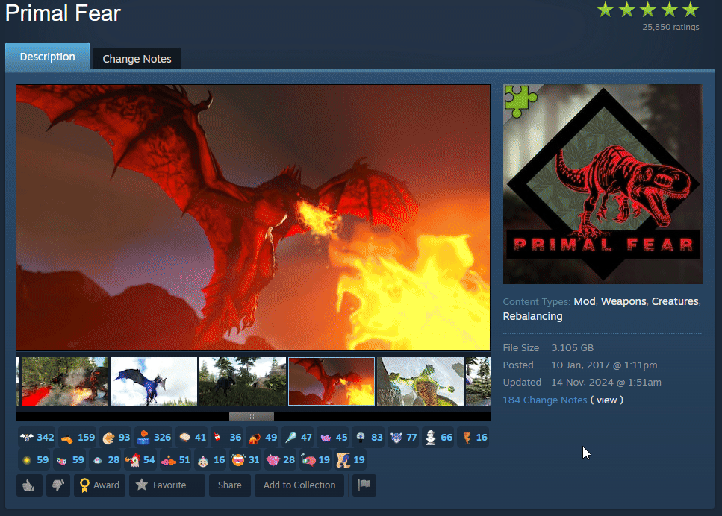Open the 184 Change Notes link
The height and width of the screenshot is (516, 722).
[545, 400]
